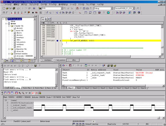This screenshot has width=166, height=126.
Task: Open the デバッグ(D) menu
Action: (53, 5)
